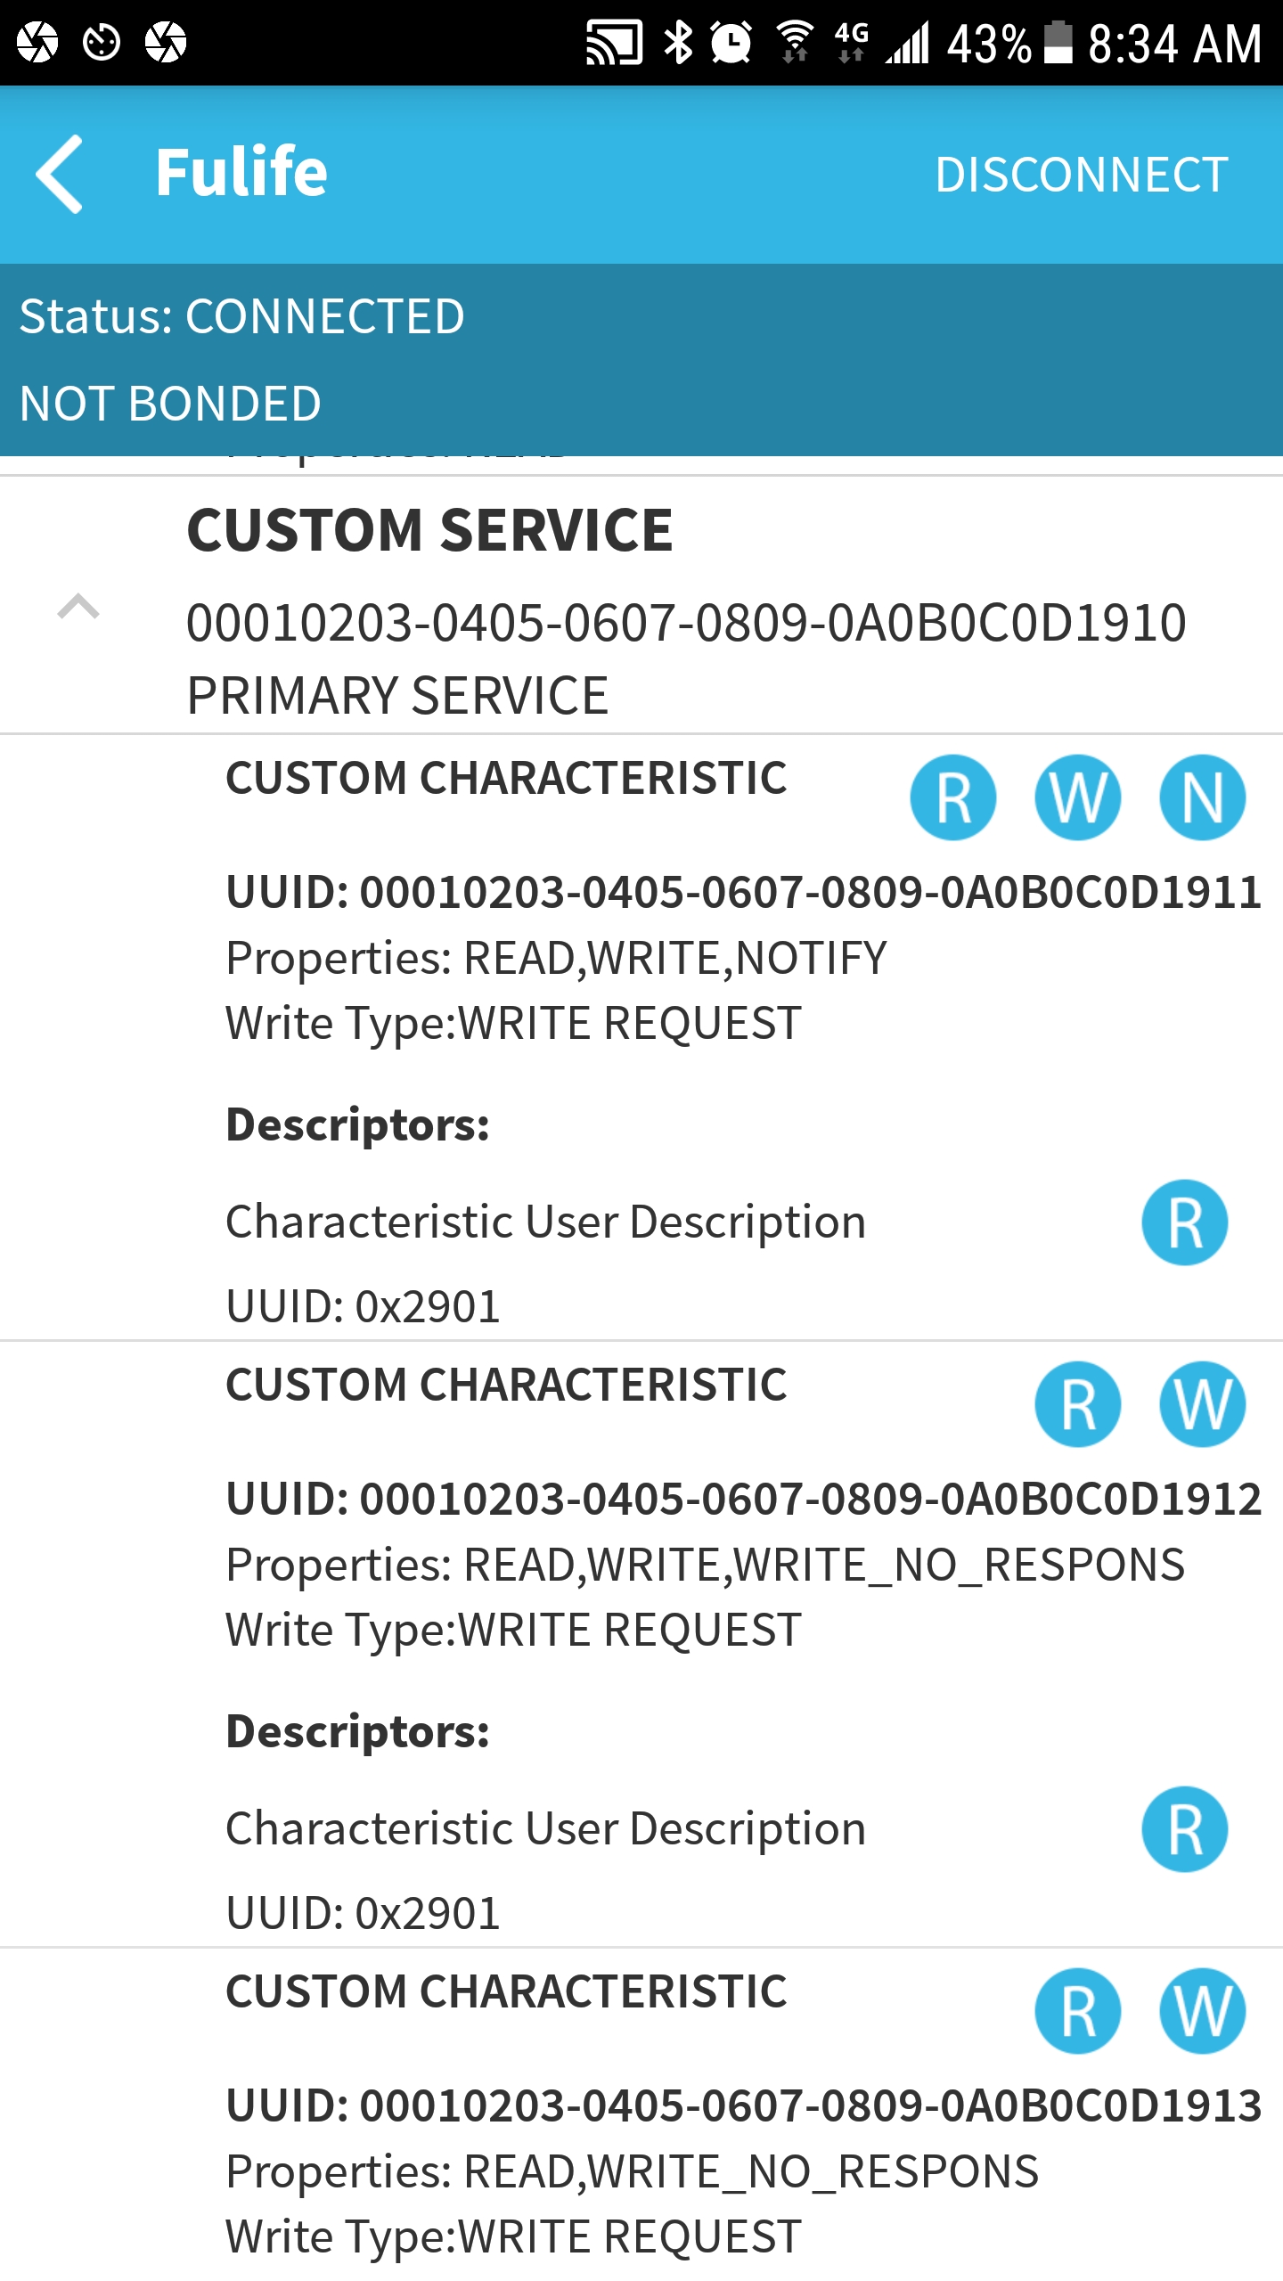Write to characteristic ending 1912 via W icon
This screenshot has width=1283, height=2281.
click(1202, 1404)
